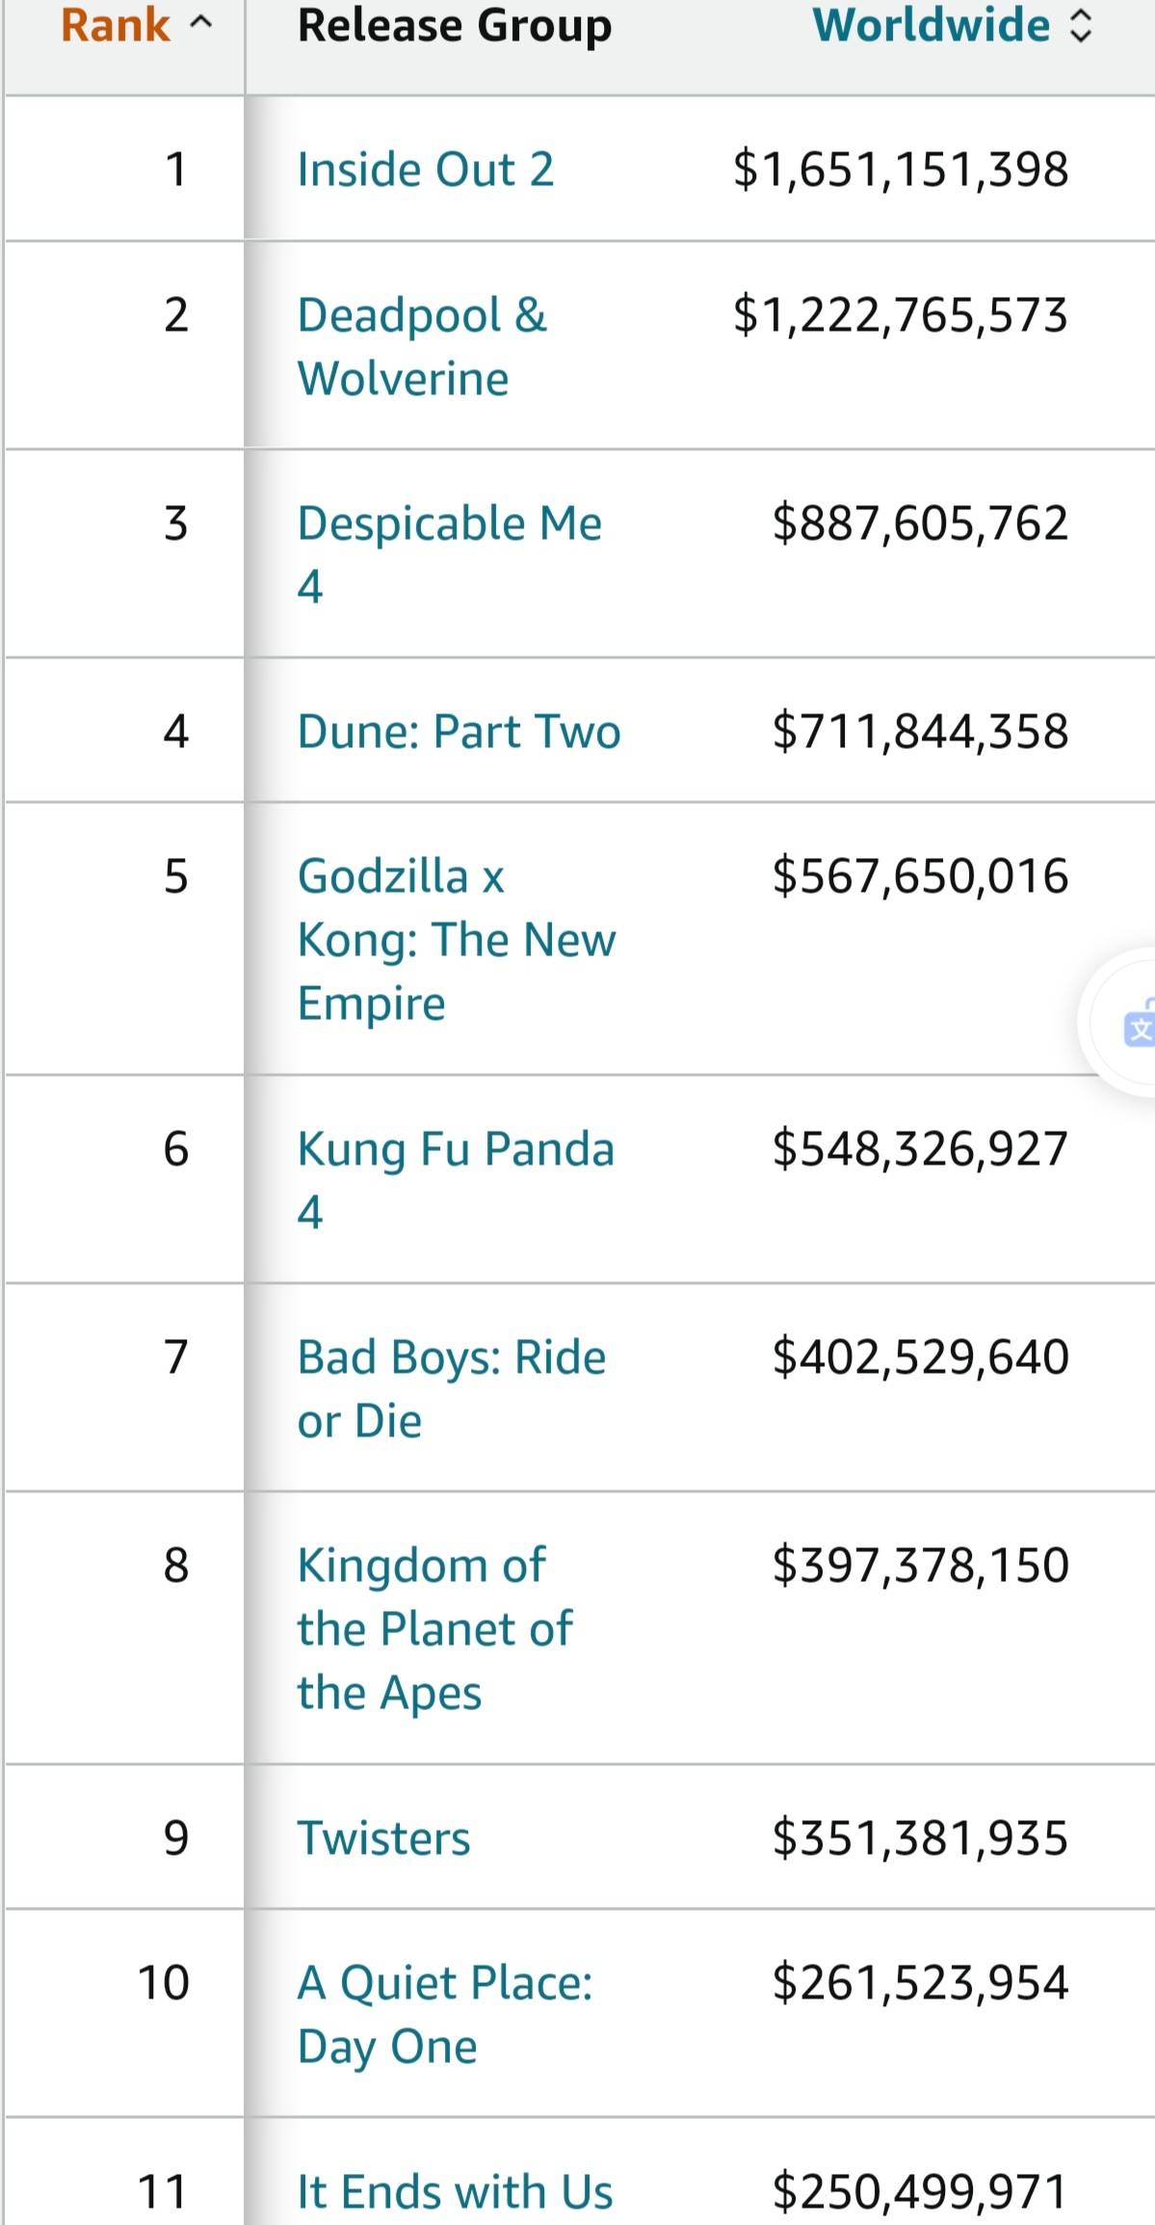Click Dune: Part Two gross $711,844,358
1155x2225 pixels.
click(x=919, y=732)
